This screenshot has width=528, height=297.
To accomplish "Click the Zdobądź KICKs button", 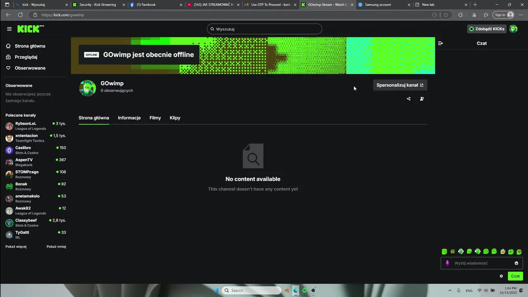I will point(487,29).
